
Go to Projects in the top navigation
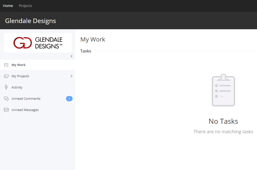pos(25,6)
